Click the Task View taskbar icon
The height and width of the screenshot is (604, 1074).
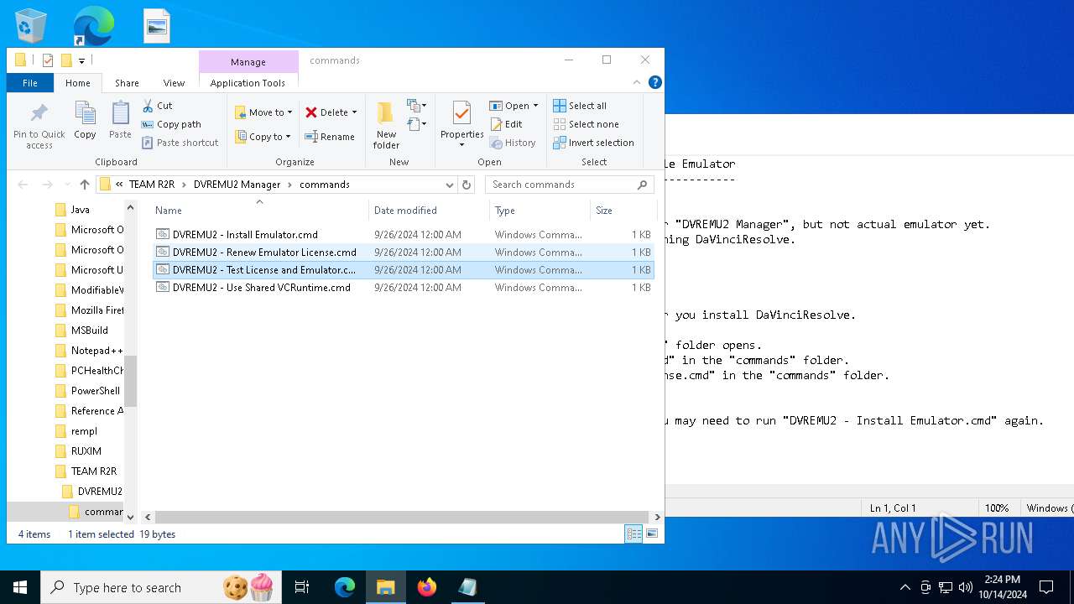302,587
